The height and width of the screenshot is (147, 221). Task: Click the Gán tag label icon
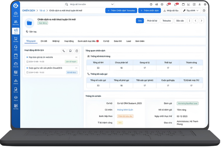tap(27, 31)
